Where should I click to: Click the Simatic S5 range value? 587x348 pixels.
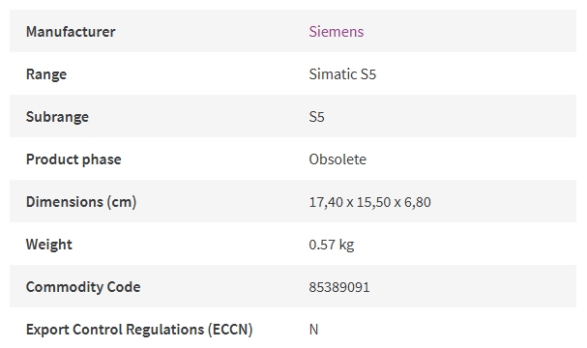pos(342,74)
